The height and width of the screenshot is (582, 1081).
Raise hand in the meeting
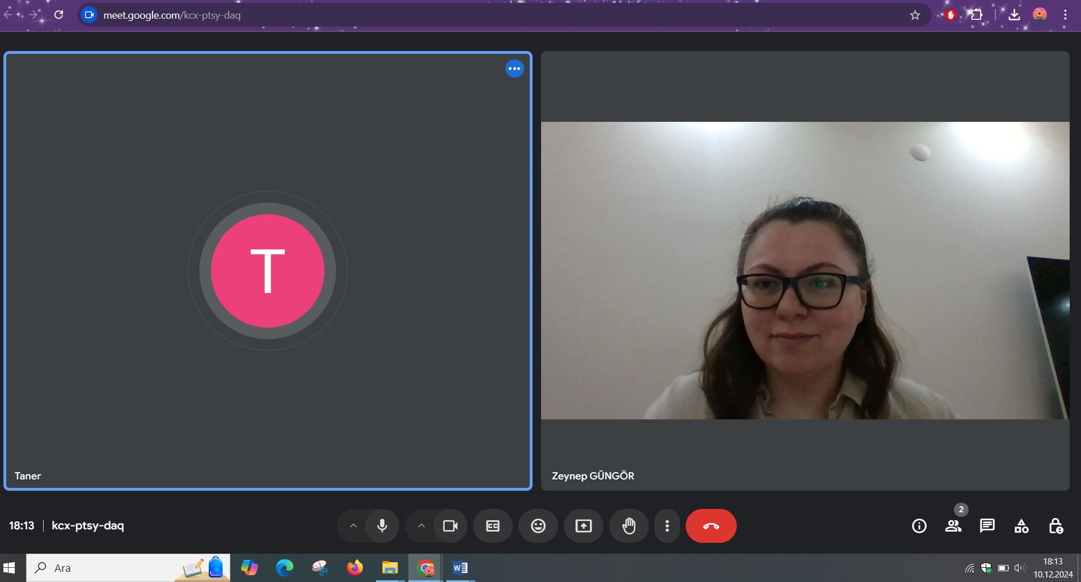click(629, 526)
